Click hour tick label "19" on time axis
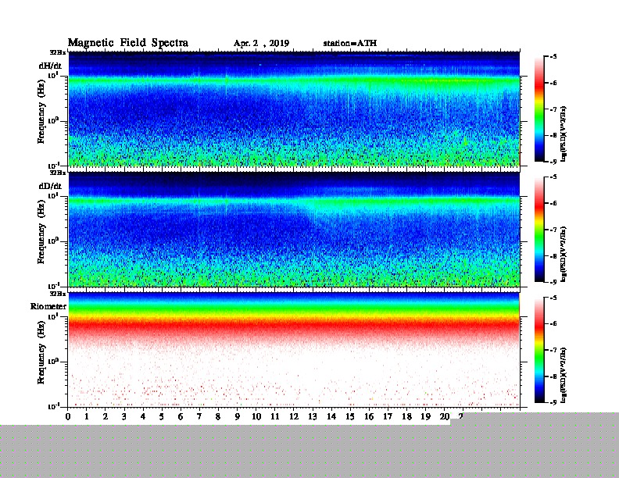This screenshot has height=478, width=619. pos(425,416)
